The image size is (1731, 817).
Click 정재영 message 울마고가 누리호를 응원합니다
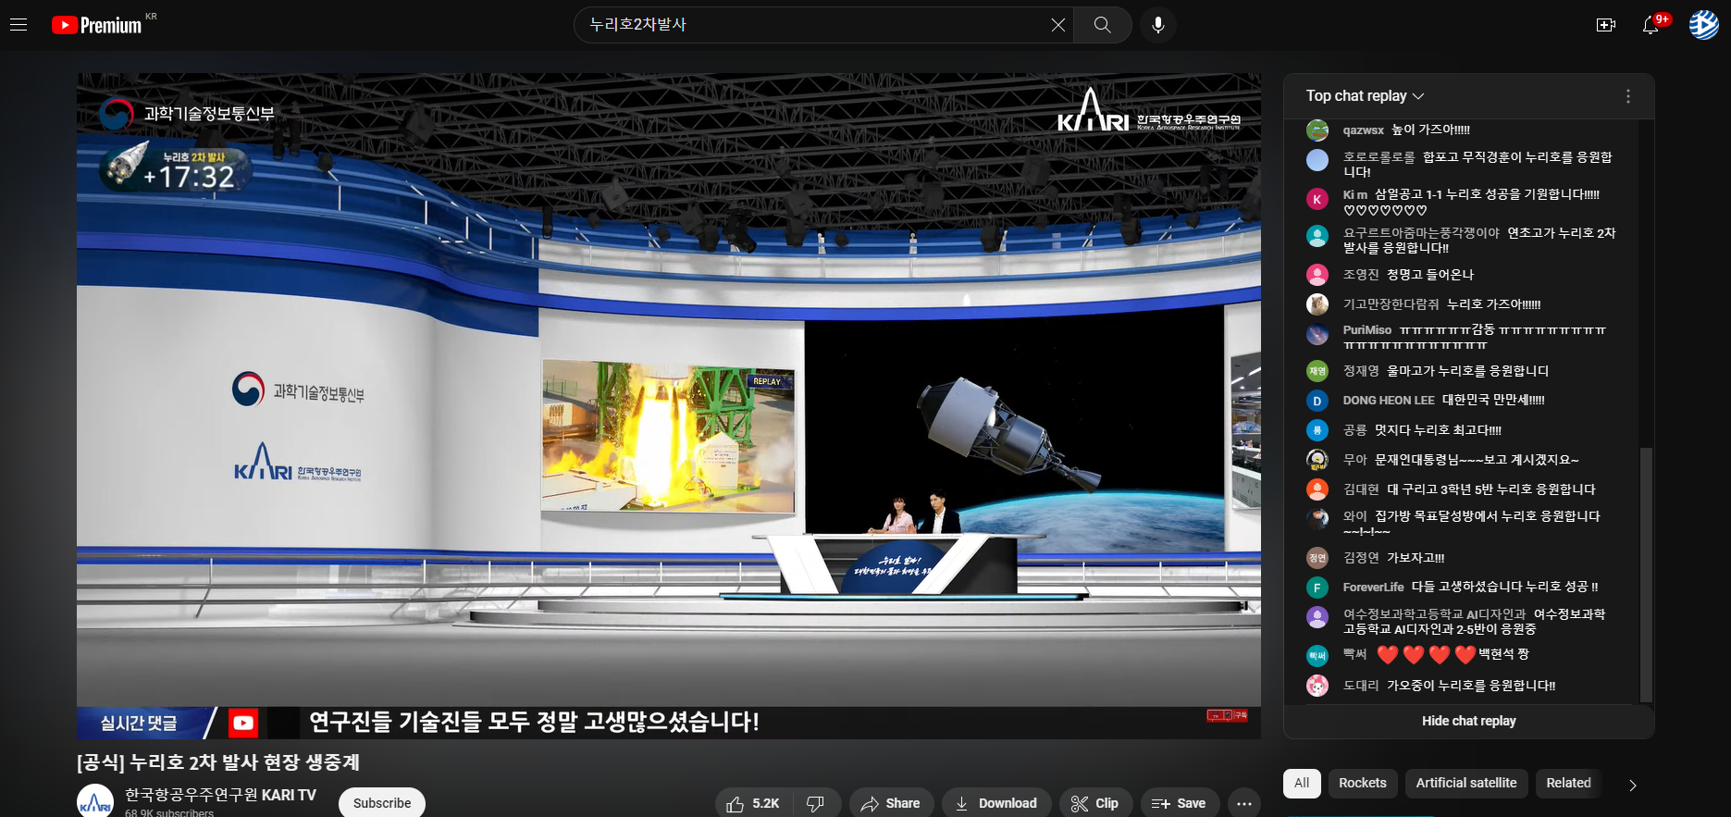1467,371
